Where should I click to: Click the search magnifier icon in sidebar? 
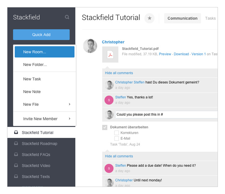pos(67,17)
